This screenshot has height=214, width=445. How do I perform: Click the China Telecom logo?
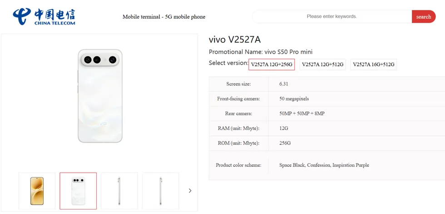tap(44, 16)
